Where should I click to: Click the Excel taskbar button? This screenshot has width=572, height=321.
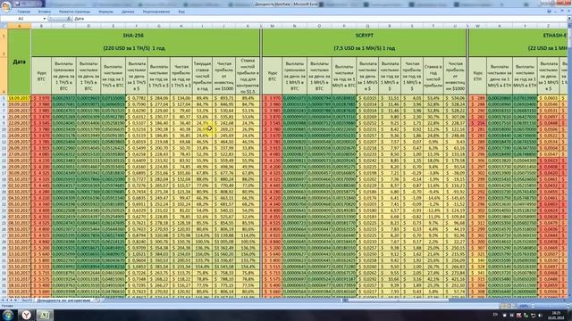pos(45,315)
